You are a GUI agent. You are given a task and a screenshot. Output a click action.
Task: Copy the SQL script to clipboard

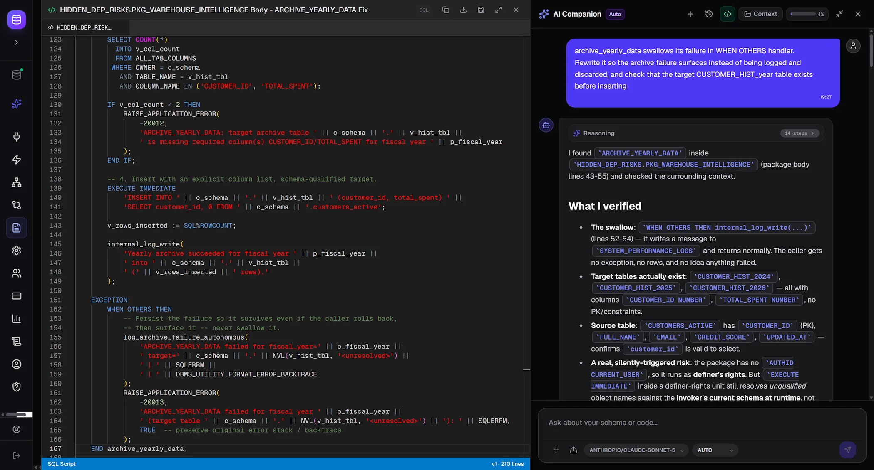[445, 10]
